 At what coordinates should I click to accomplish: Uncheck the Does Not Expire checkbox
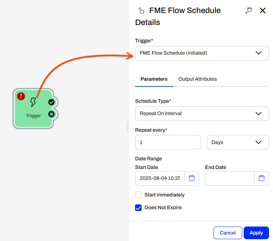[x=138, y=208]
